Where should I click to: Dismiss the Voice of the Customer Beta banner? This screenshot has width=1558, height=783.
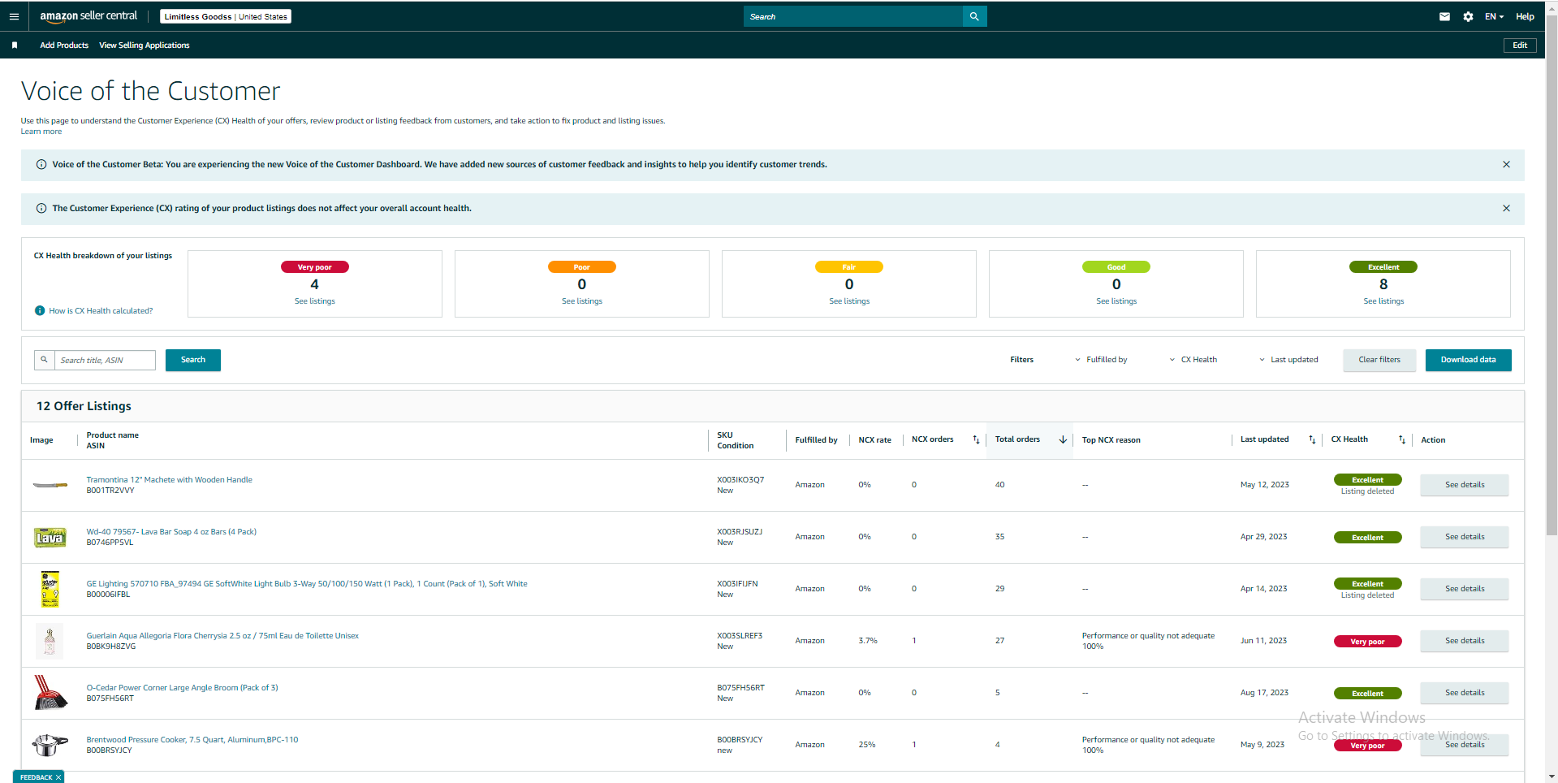(1506, 164)
